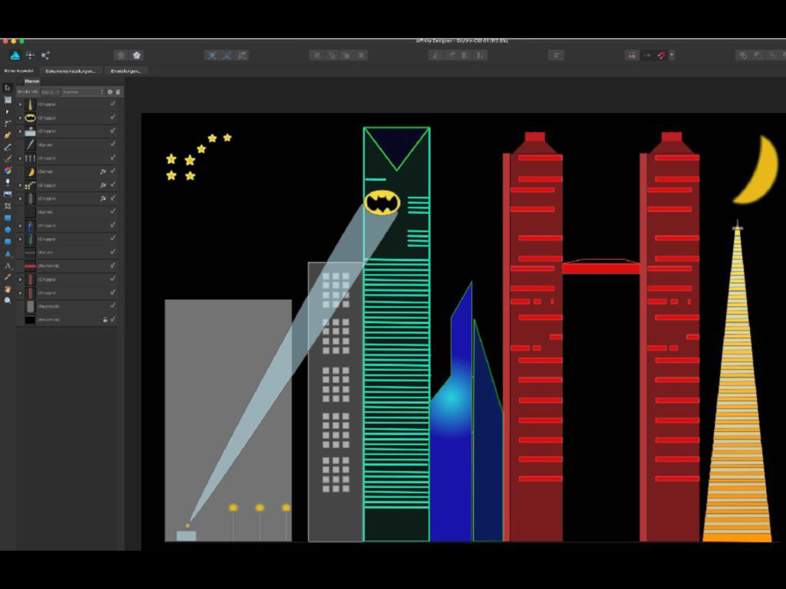Click the red magnet snapping icon
786x589 pixels.
(661, 55)
